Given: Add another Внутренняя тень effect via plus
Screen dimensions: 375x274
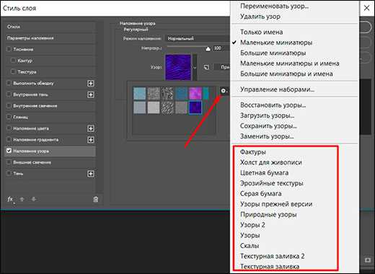Looking at the screenshot, I should pyautogui.click(x=91, y=94).
